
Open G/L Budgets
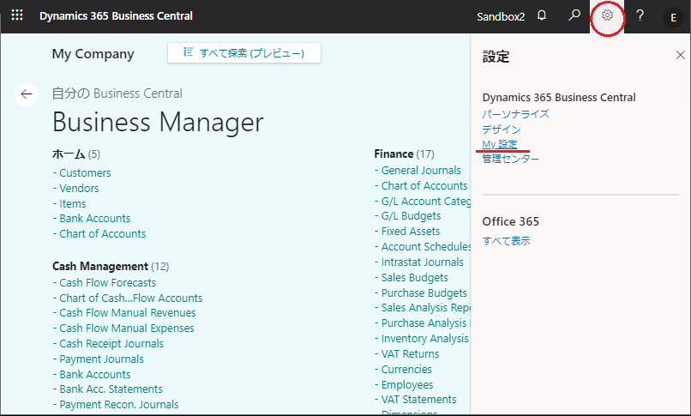[x=411, y=215]
